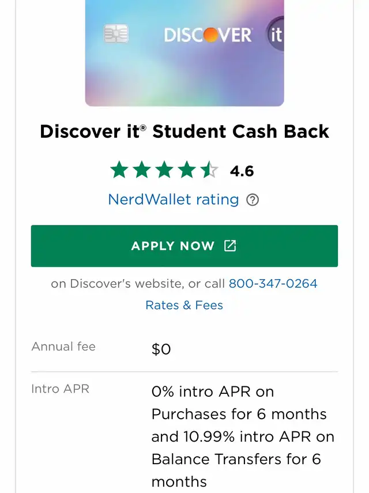The height and width of the screenshot is (493, 369).
Task: Click the purple 'it' circle on card
Action: click(x=275, y=35)
